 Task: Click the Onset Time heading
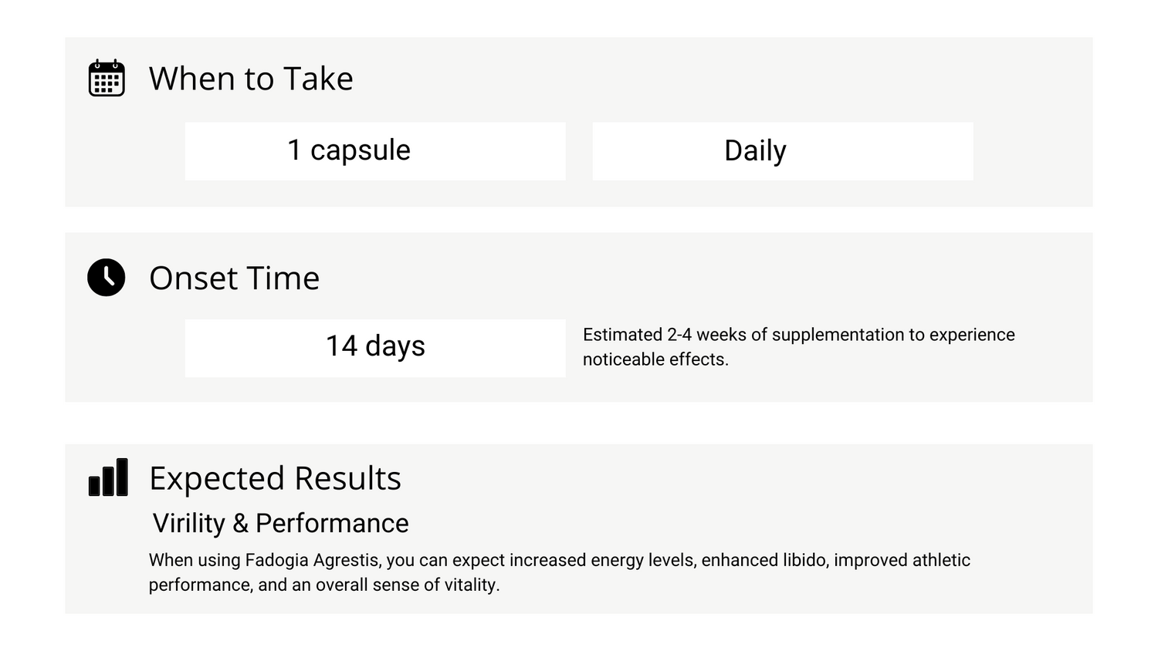234,278
